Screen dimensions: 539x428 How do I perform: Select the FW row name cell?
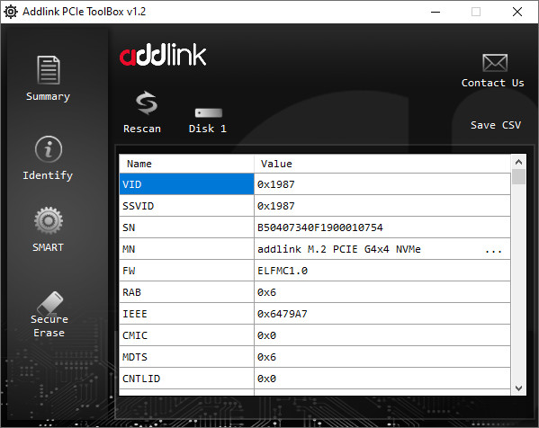(x=186, y=271)
